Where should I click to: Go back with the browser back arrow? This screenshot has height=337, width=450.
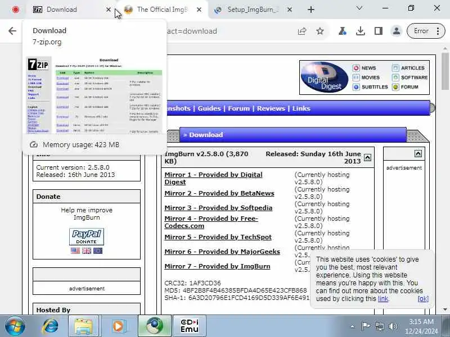12,31
